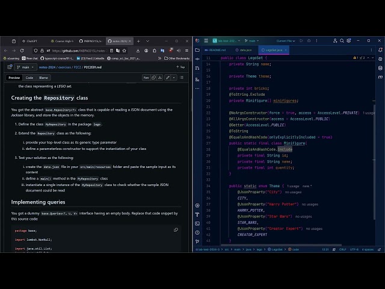Viewport: 385px width, 289px height.
Task: Switch to the data.json editor tab
Action: pos(245,50)
